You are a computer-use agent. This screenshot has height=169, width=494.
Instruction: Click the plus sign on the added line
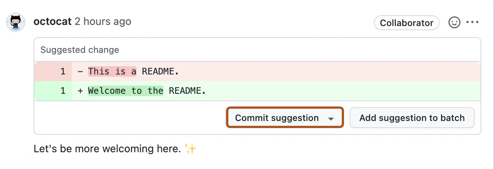click(81, 90)
